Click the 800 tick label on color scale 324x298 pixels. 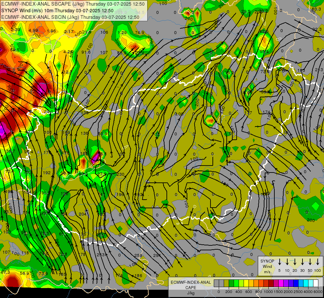click(x=258, y=292)
